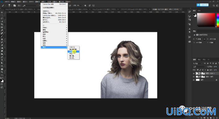Select the History Brush tool
Image resolution: width=219 pixels, height=119 pixels.
pos(2,42)
